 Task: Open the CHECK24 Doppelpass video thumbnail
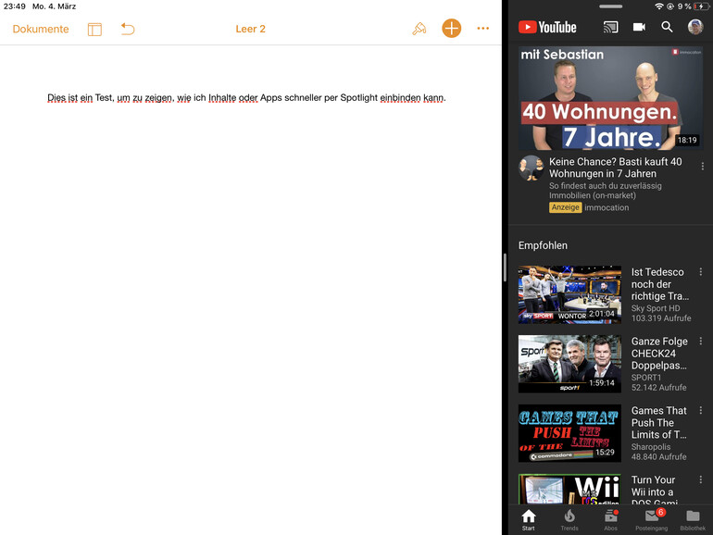click(x=569, y=364)
